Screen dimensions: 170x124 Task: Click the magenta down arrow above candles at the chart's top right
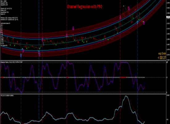(129, 8)
